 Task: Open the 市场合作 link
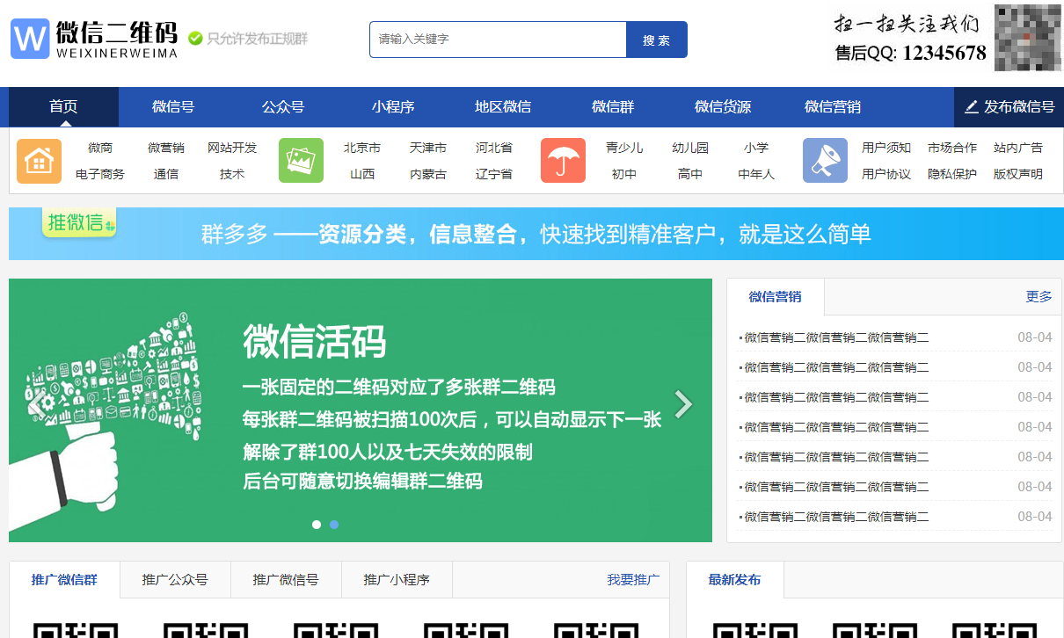point(952,148)
